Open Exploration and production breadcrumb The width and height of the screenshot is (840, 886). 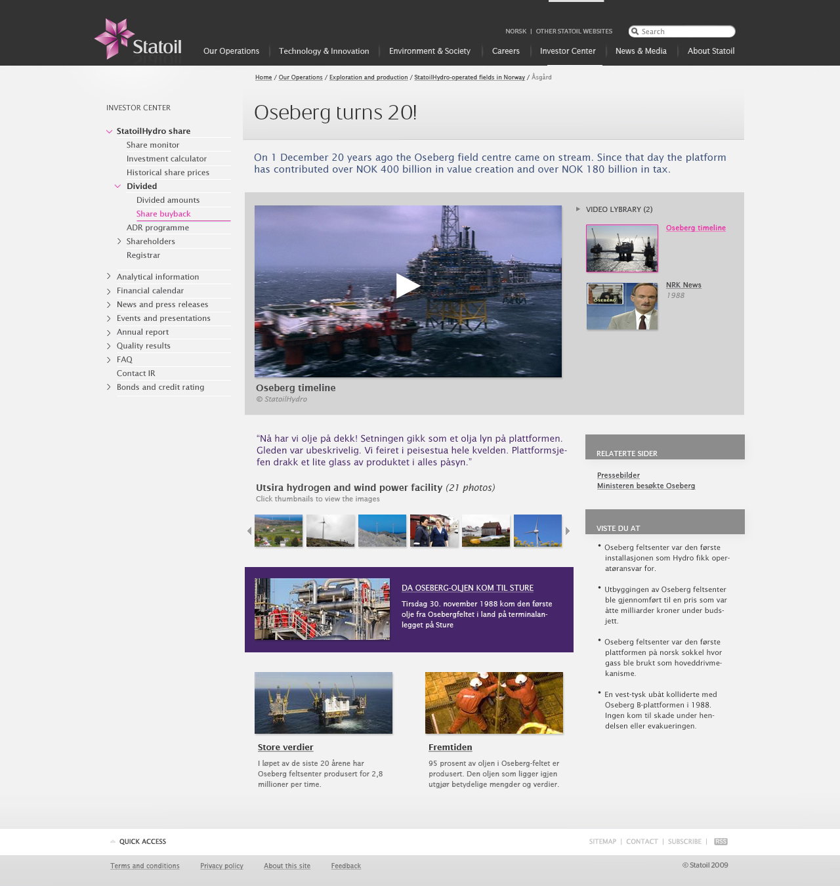pos(369,77)
